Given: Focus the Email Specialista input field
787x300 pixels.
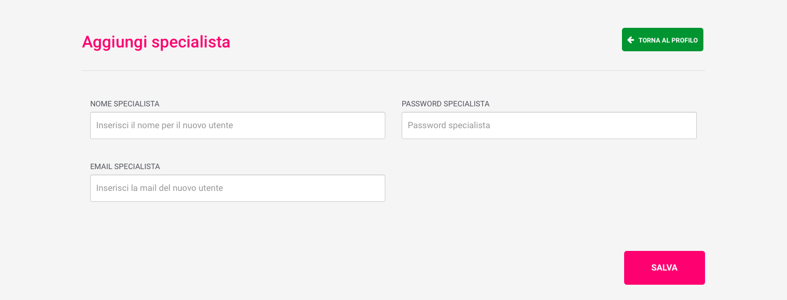Looking at the screenshot, I should [238, 188].
